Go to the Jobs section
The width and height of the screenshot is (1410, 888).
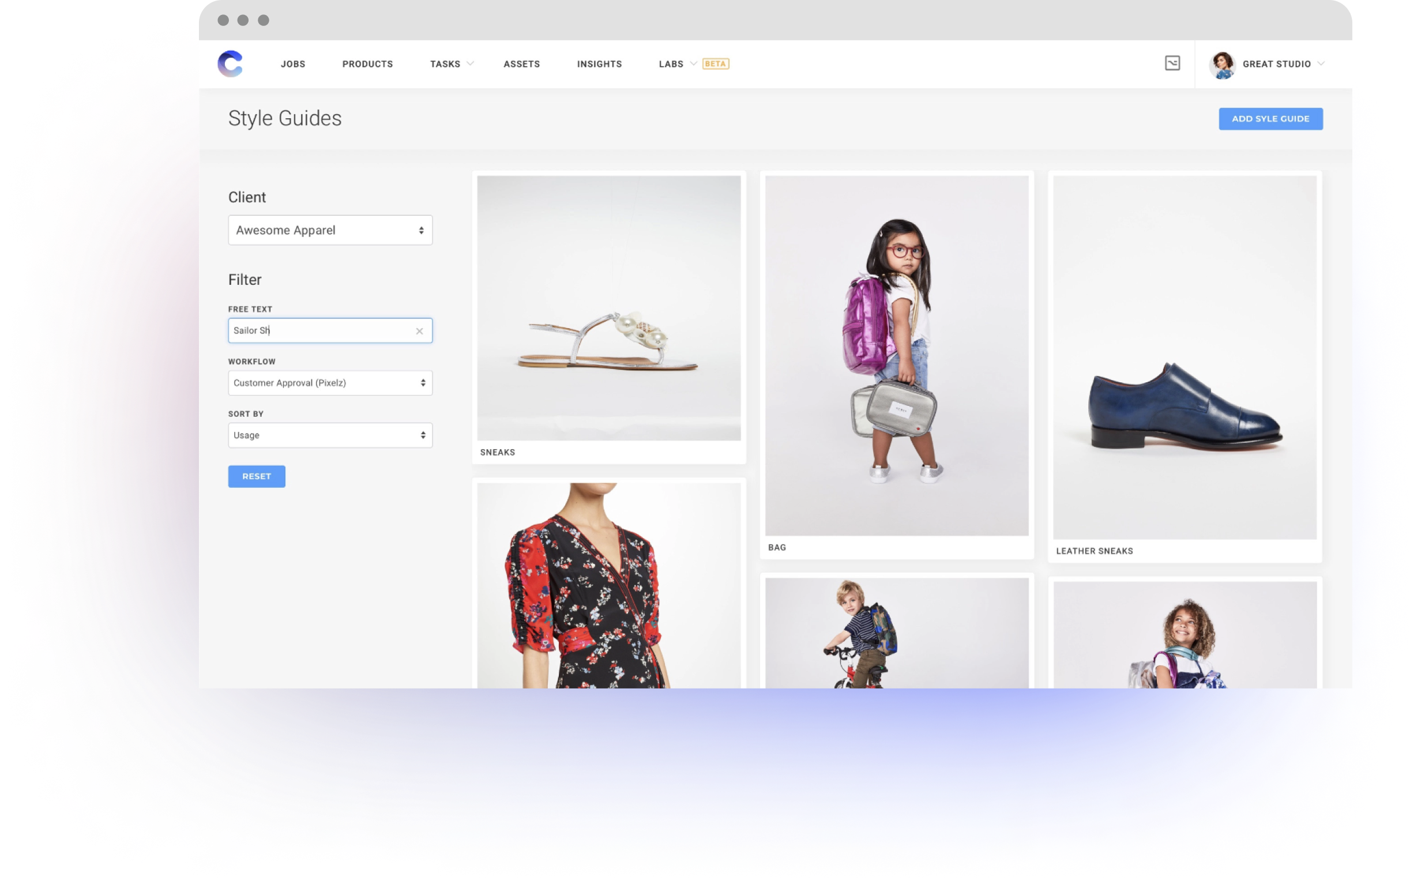293,64
